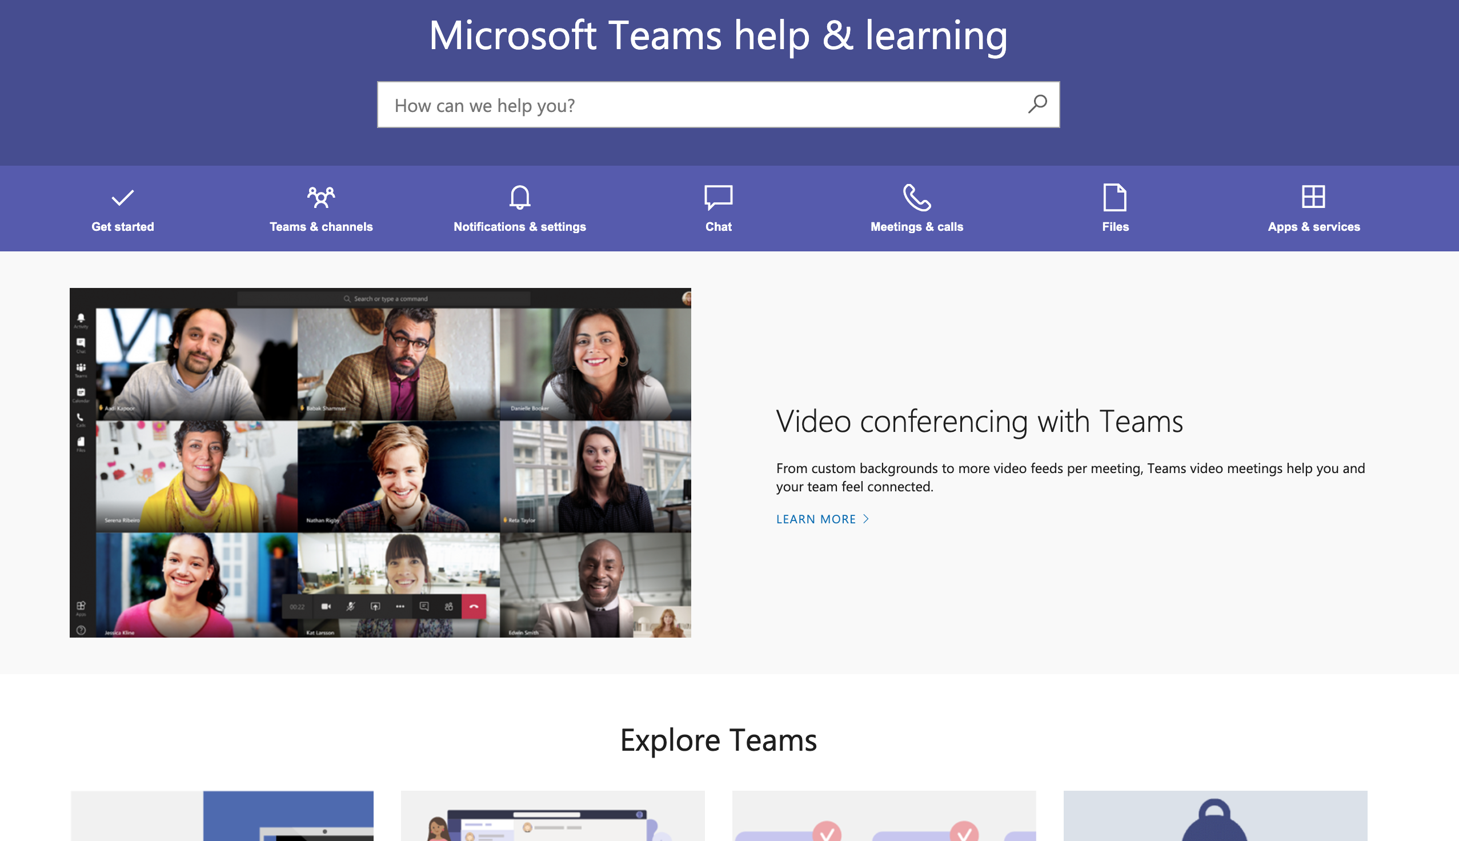
Task: Click the Video conferencing with Teams heading
Action: (x=979, y=421)
